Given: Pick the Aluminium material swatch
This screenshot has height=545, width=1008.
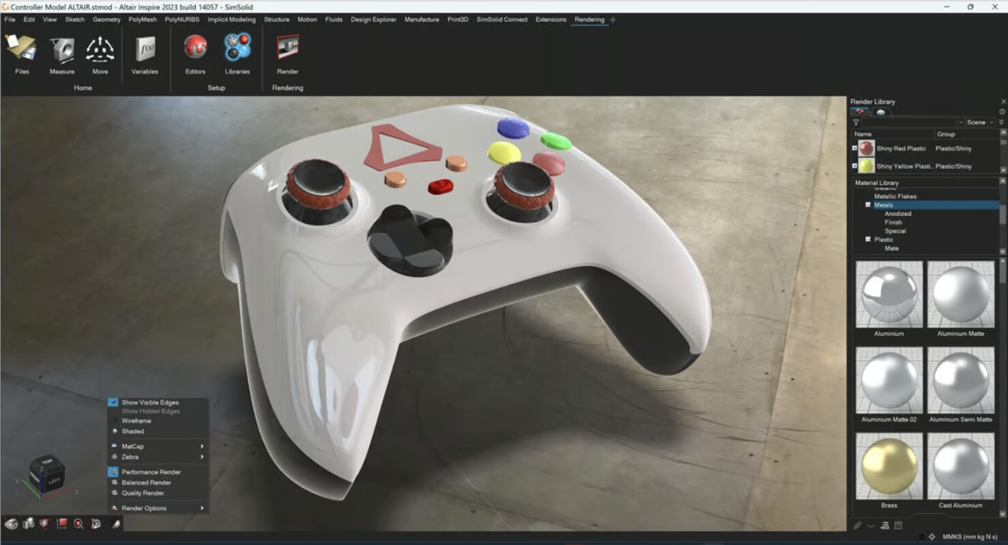Looking at the screenshot, I should coord(889,294).
